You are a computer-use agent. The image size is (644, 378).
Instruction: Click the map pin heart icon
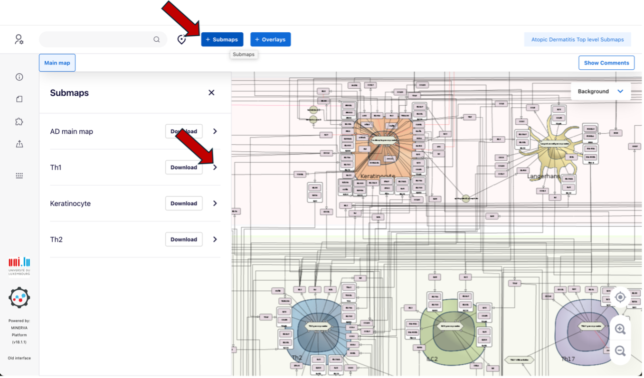point(181,40)
